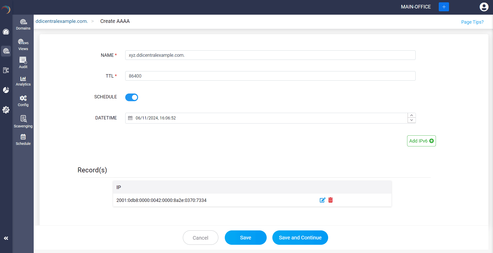Screen dimensions: 493x253
Task: Click the blue plus button in header
Action: pos(444,7)
